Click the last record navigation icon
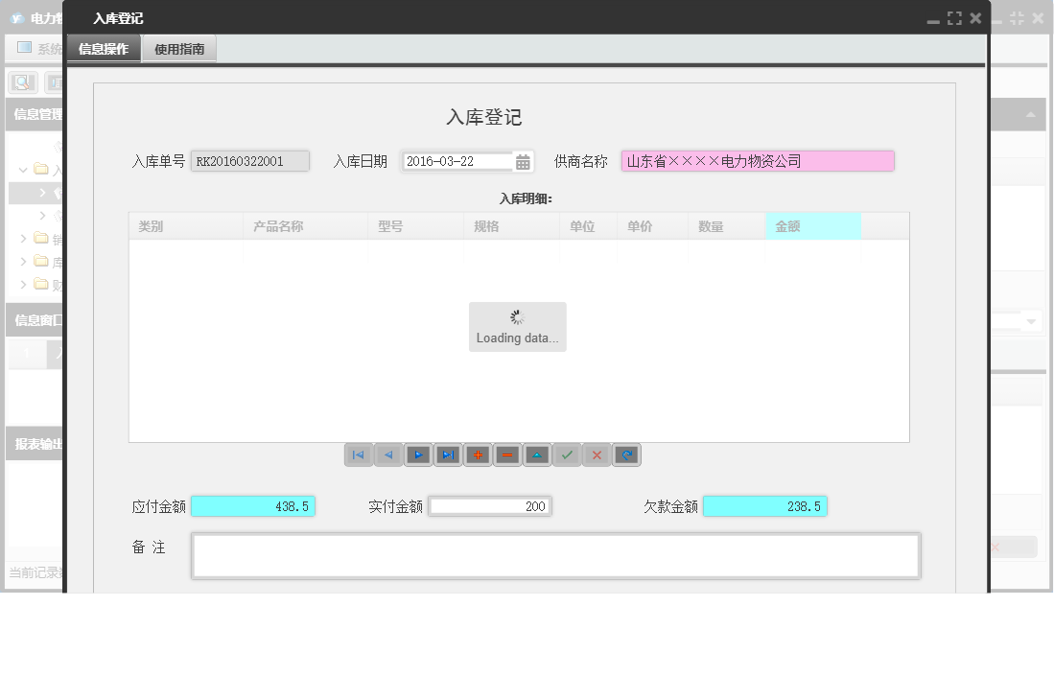 448,455
